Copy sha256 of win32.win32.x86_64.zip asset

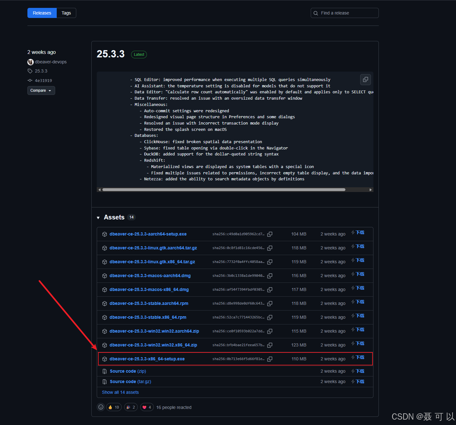coord(270,345)
